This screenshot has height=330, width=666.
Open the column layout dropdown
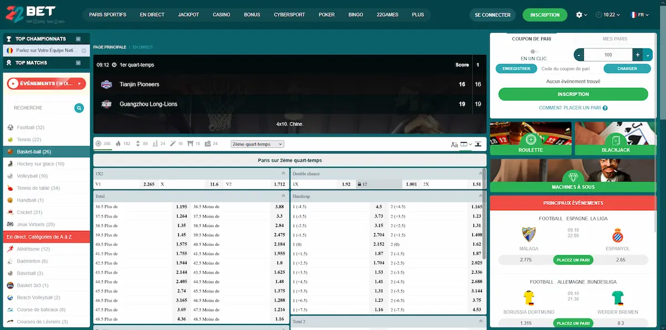click(466, 144)
